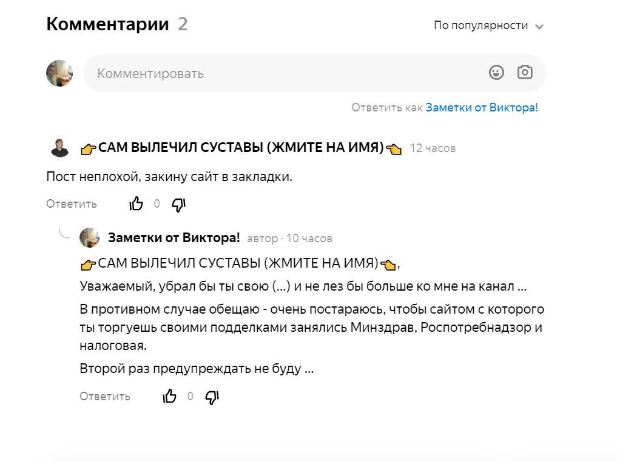617x462 pixels.
Task: Click the Комментарии heading
Action: [x=107, y=24]
